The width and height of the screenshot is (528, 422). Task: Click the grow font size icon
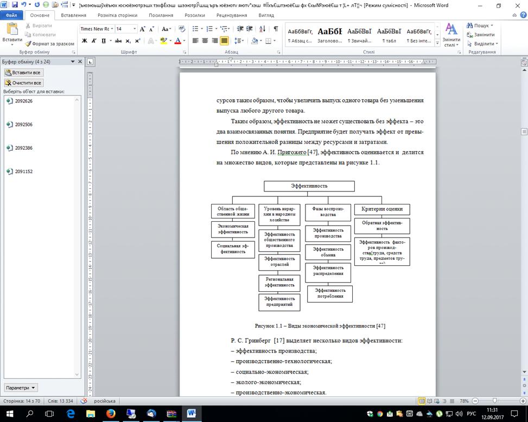(x=143, y=29)
